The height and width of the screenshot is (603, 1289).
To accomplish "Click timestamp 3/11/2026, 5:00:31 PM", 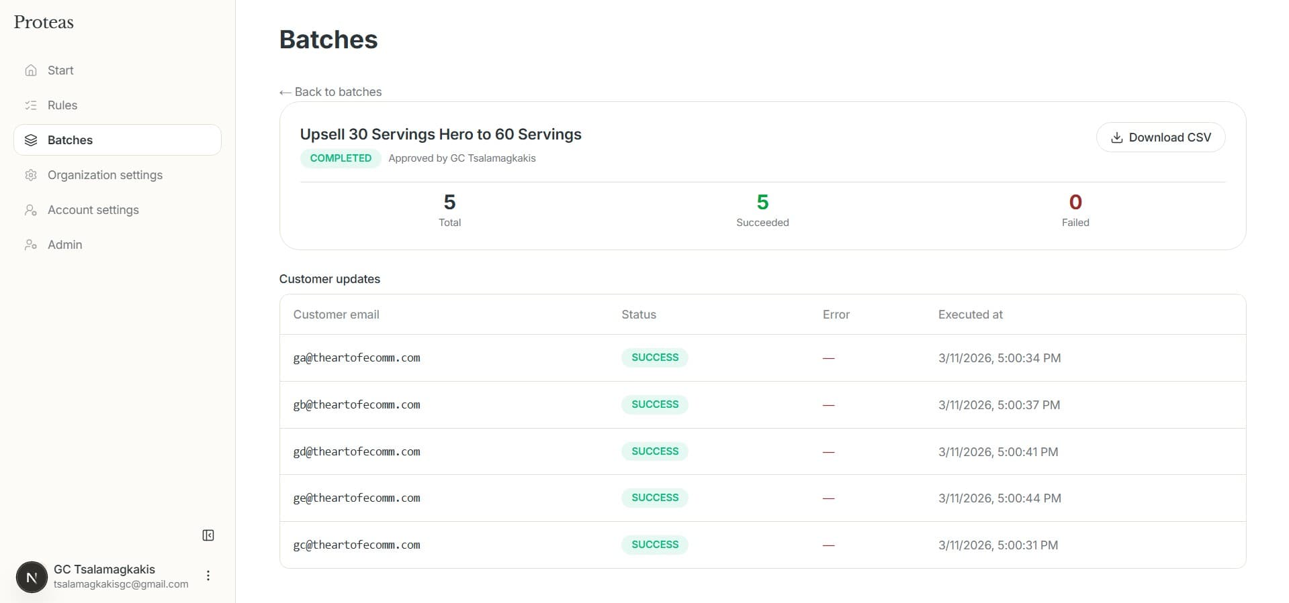I will click(x=998, y=545).
